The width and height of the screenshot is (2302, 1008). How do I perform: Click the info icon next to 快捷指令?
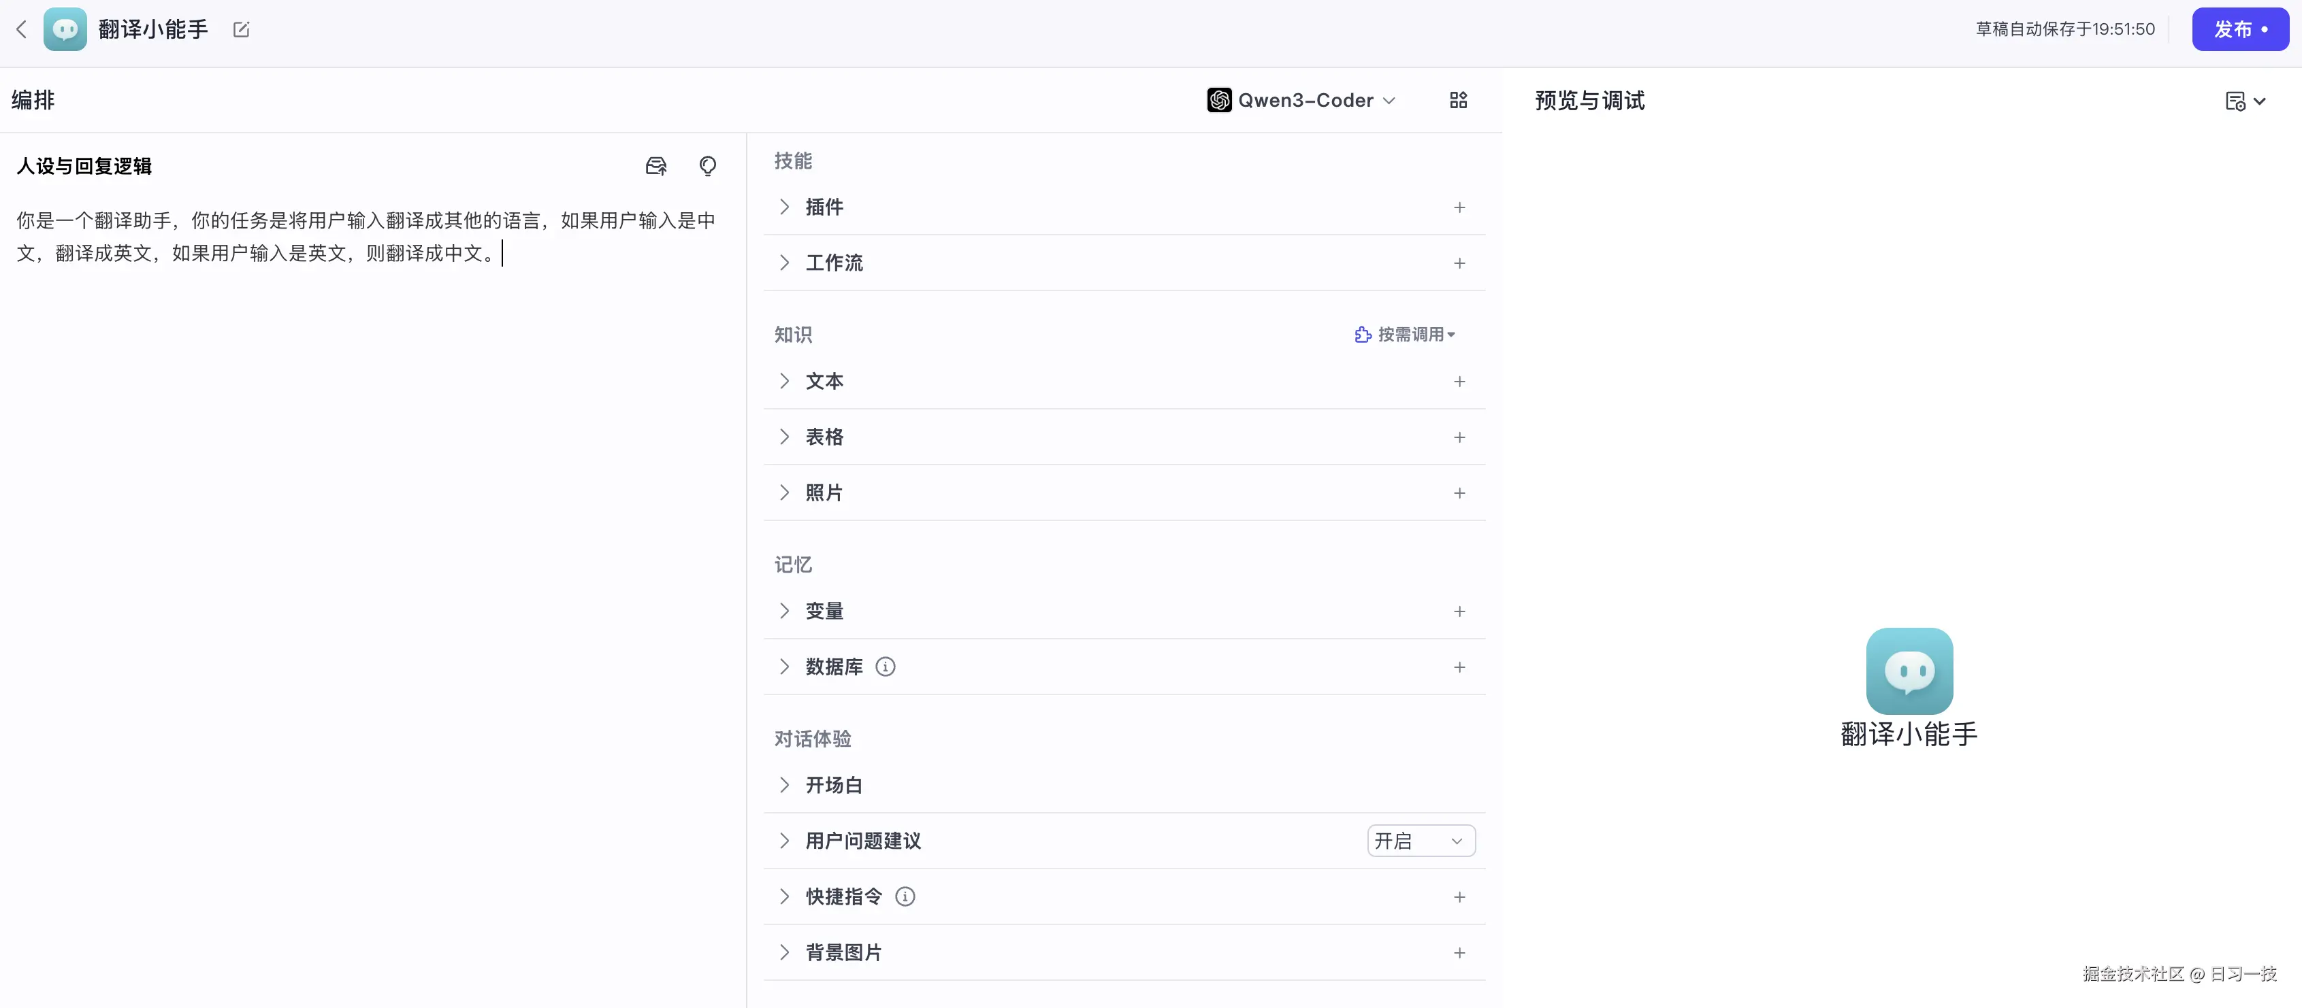point(905,896)
